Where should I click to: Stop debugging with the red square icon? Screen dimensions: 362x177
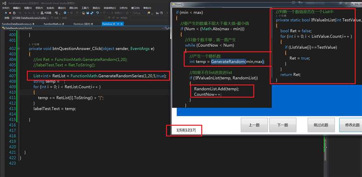pos(10,13)
